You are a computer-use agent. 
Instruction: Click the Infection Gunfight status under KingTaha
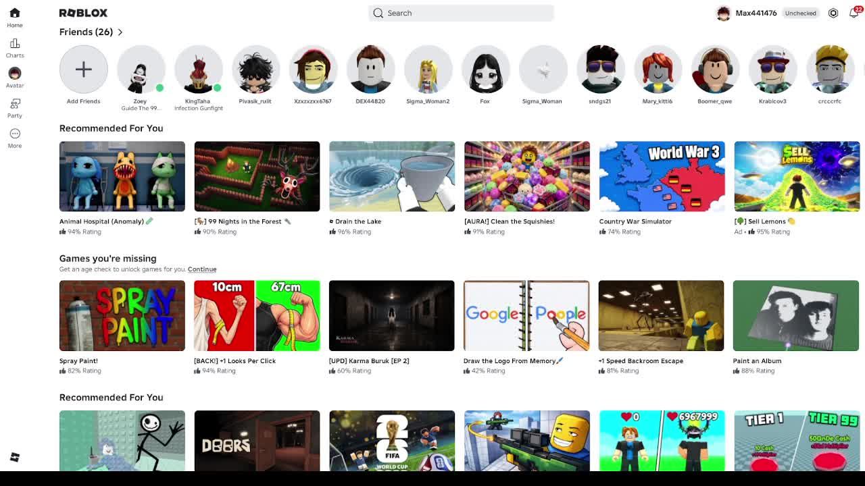pos(199,109)
